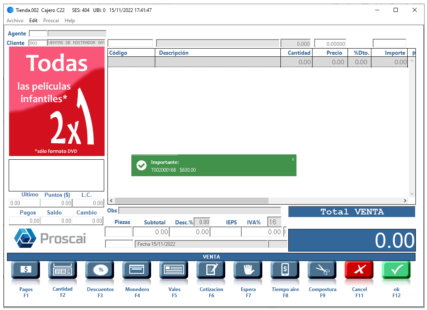
Task: Open the Vales F5 voucher icon
Action: (x=174, y=270)
